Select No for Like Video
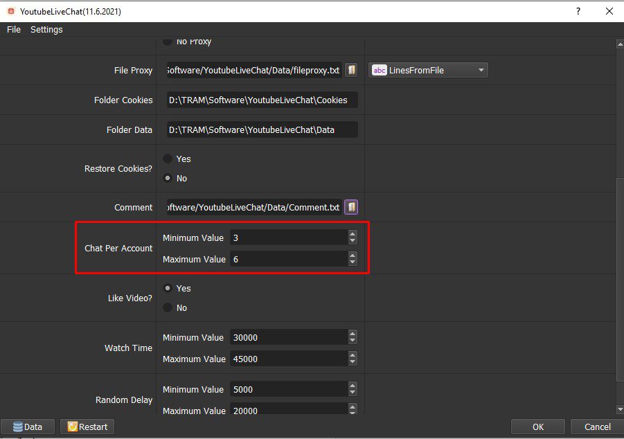 pos(168,307)
